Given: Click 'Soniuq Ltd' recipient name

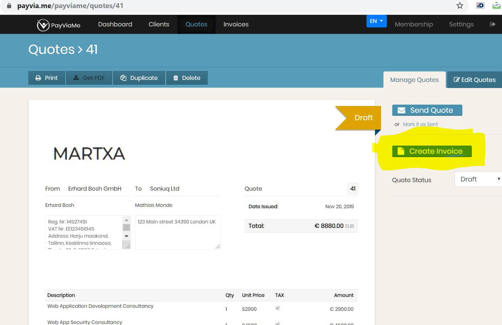Looking at the screenshot, I should pos(165,189).
